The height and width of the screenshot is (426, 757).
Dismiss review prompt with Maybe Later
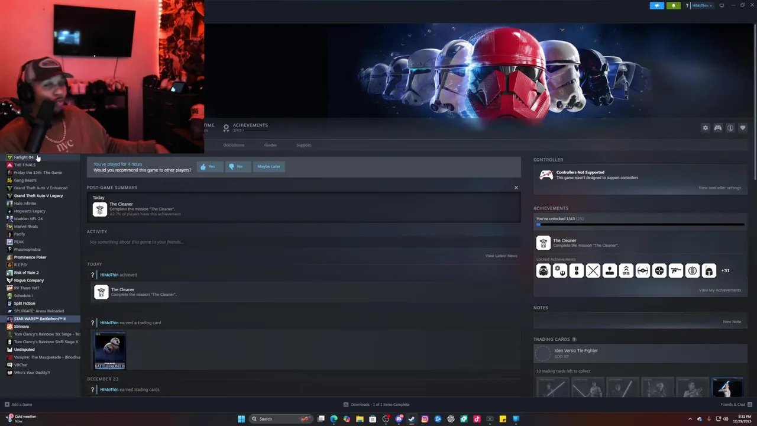coord(269,166)
